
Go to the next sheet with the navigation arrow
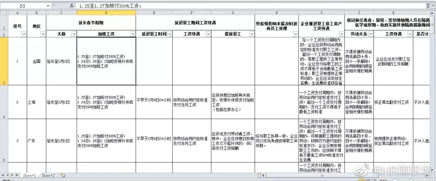click(12, 175)
